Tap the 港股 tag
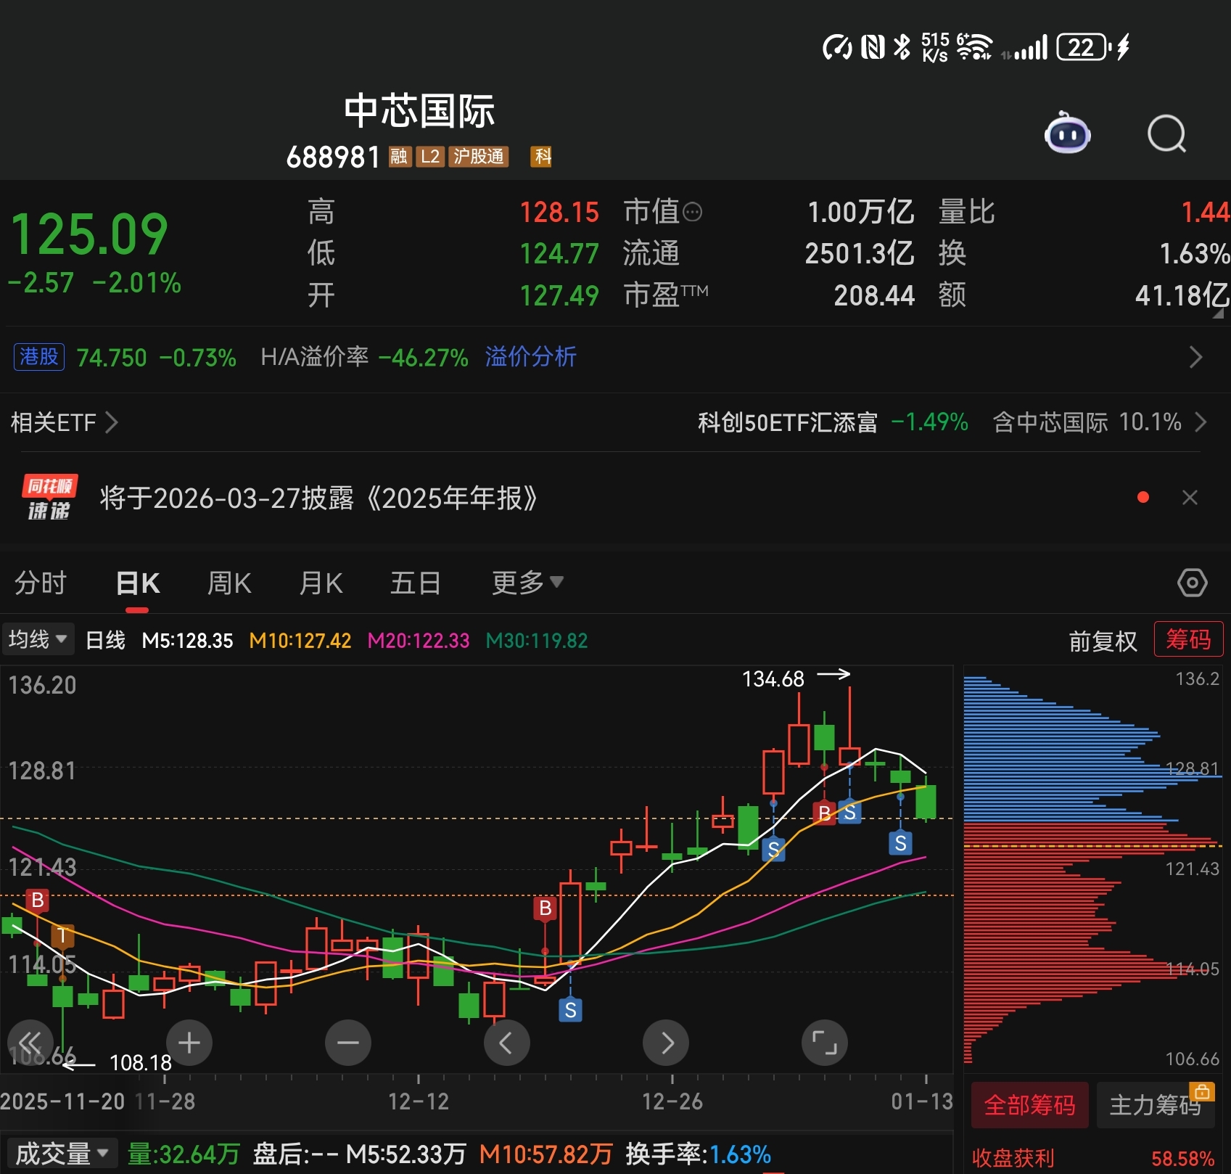Screen dimensions: 1231x1174 coord(39,357)
